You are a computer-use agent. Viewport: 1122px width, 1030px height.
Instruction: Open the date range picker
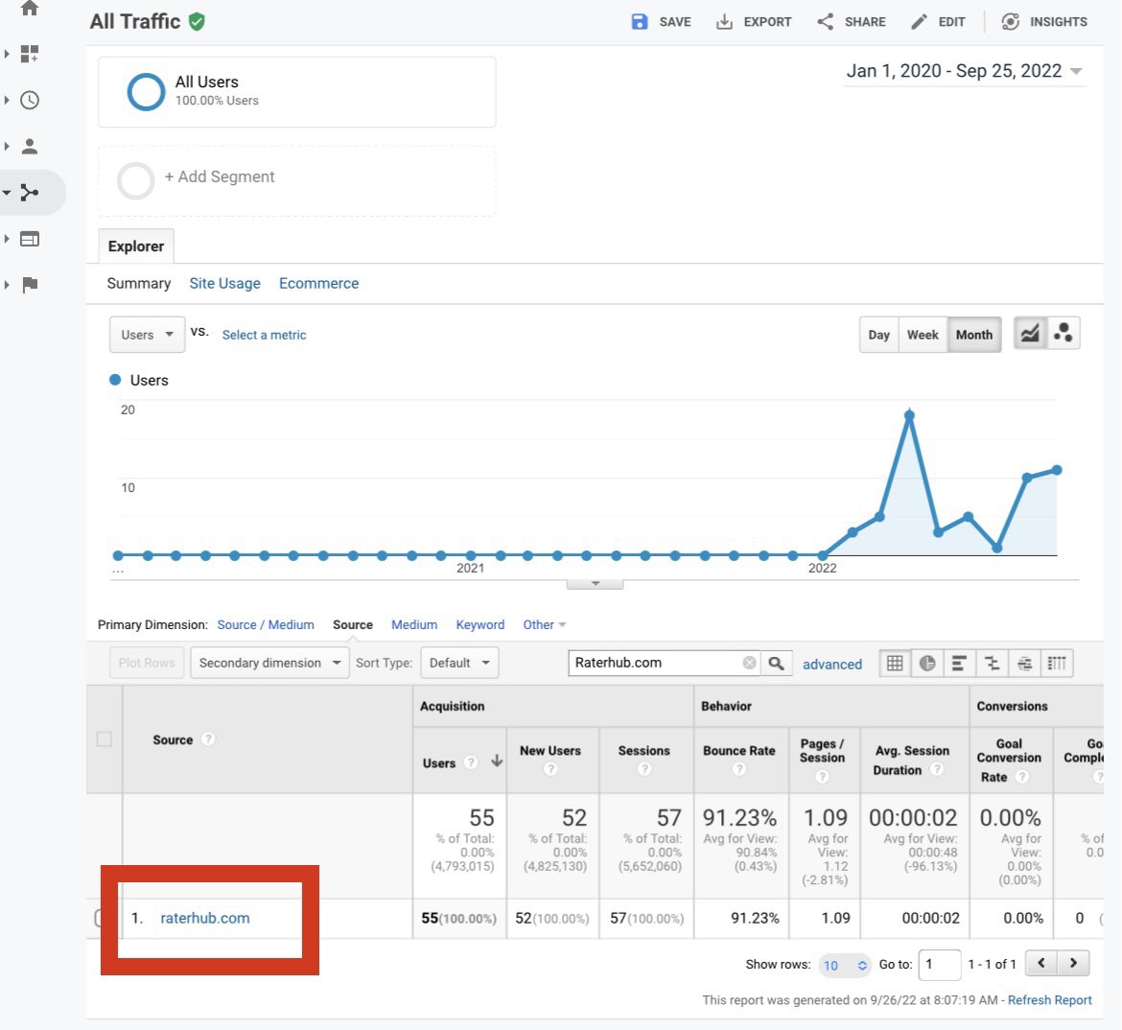[x=964, y=71]
